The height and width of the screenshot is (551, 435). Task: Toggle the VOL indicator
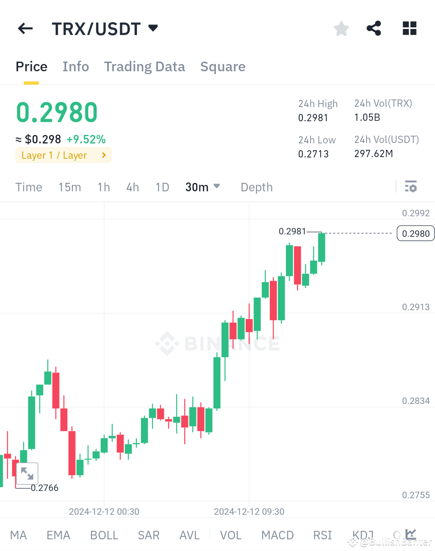tap(231, 535)
